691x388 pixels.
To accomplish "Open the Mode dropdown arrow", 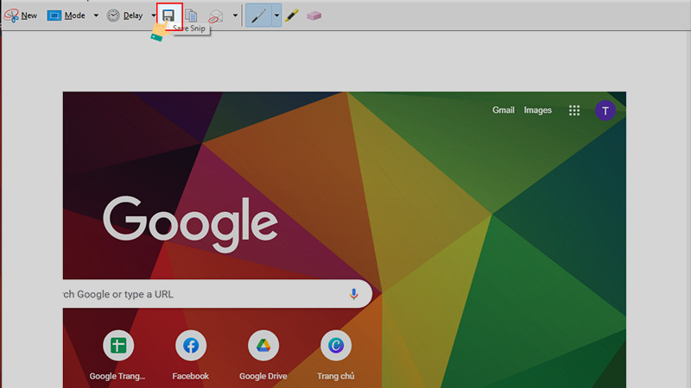I will pyautogui.click(x=96, y=16).
